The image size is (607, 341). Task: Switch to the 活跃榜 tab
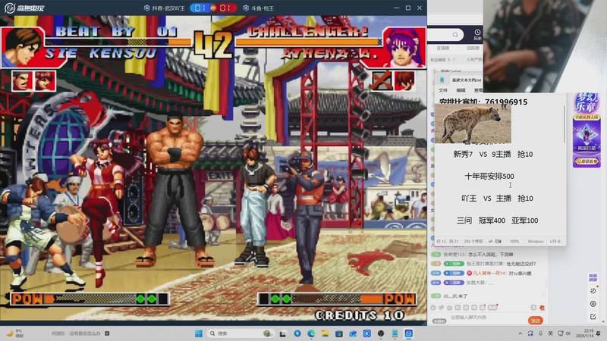pos(473,48)
